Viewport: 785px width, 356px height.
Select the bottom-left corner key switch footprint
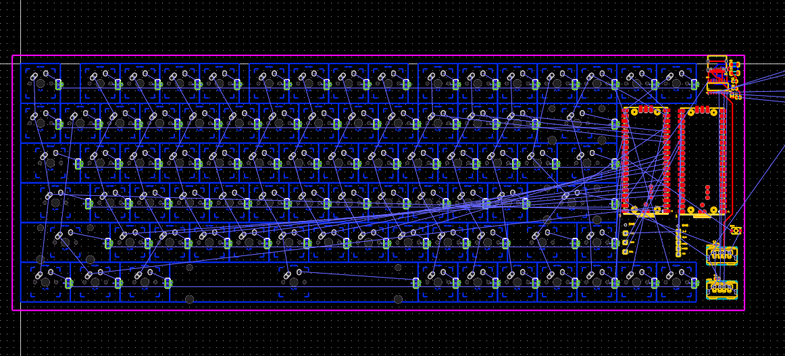pyautogui.click(x=45, y=282)
